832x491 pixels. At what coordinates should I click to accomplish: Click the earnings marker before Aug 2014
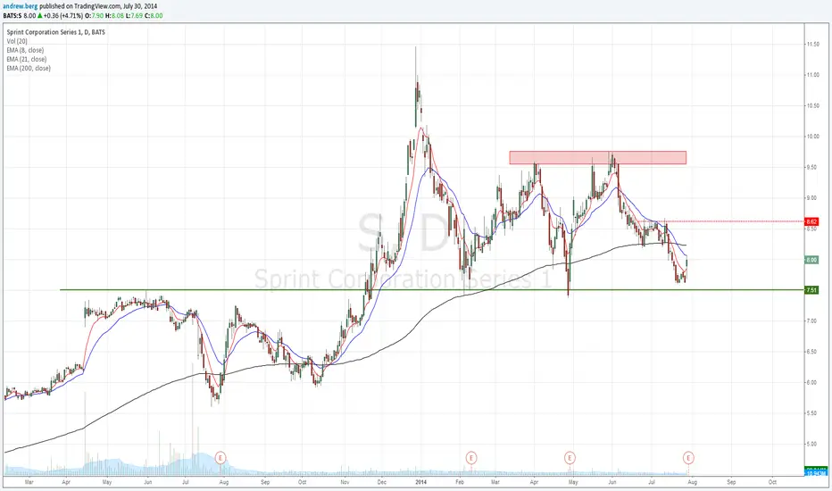(x=688, y=458)
